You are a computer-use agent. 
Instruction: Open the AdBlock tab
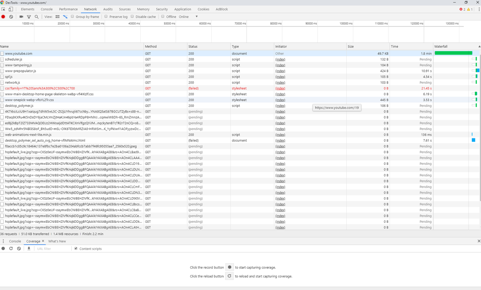point(222,9)
